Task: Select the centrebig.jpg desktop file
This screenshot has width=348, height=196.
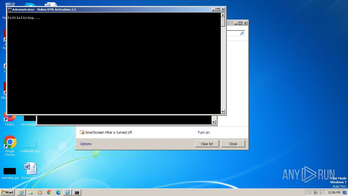Action: 10,173
